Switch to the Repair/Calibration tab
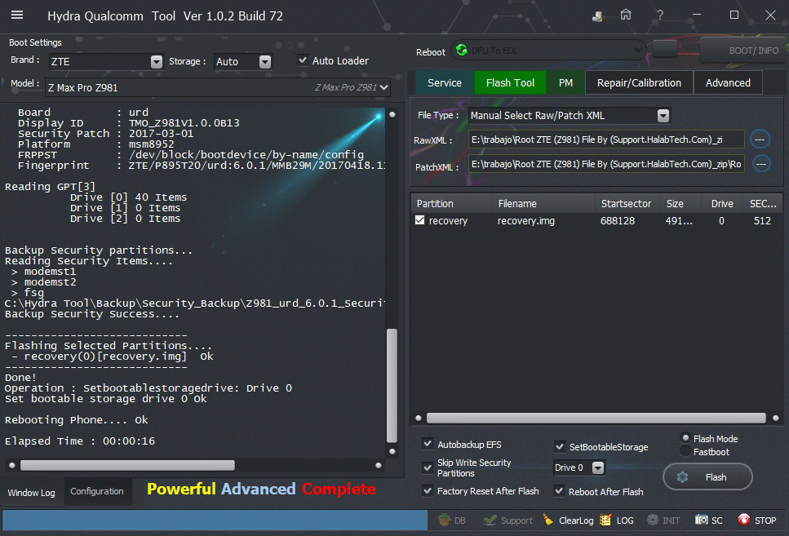 (639, 82)
